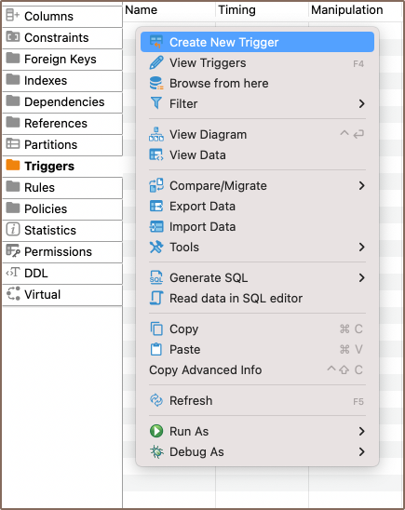This screenshot has height=510, width=405.
Task: Click the Import Data icon
Action: (x=156, y=227)
